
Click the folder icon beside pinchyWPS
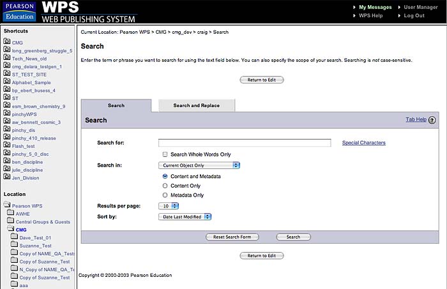click(7, 114)
